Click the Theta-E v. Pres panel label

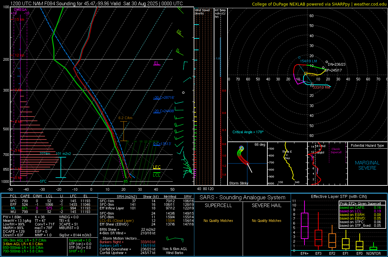287,155
